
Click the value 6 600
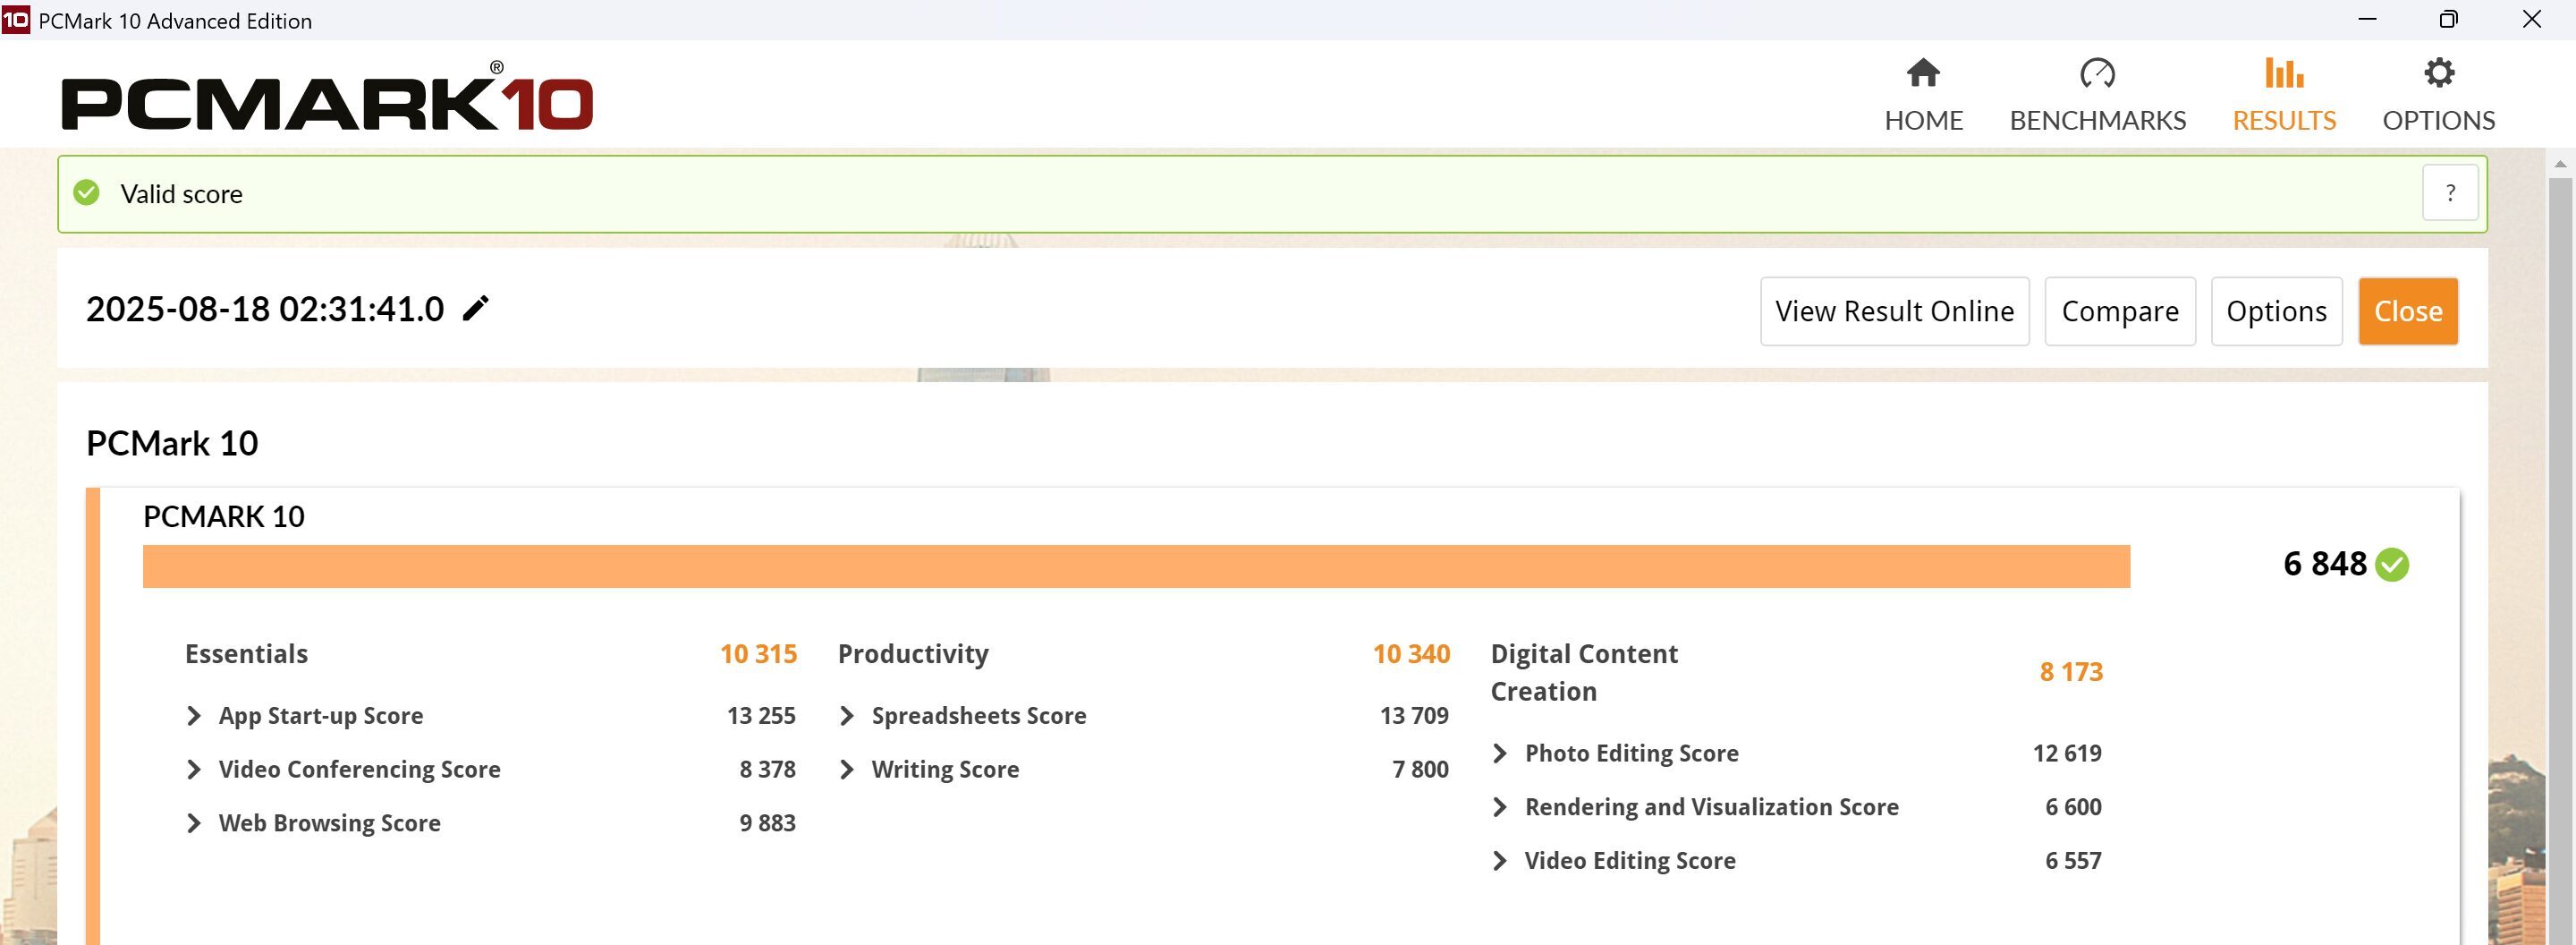(2073, 807)
